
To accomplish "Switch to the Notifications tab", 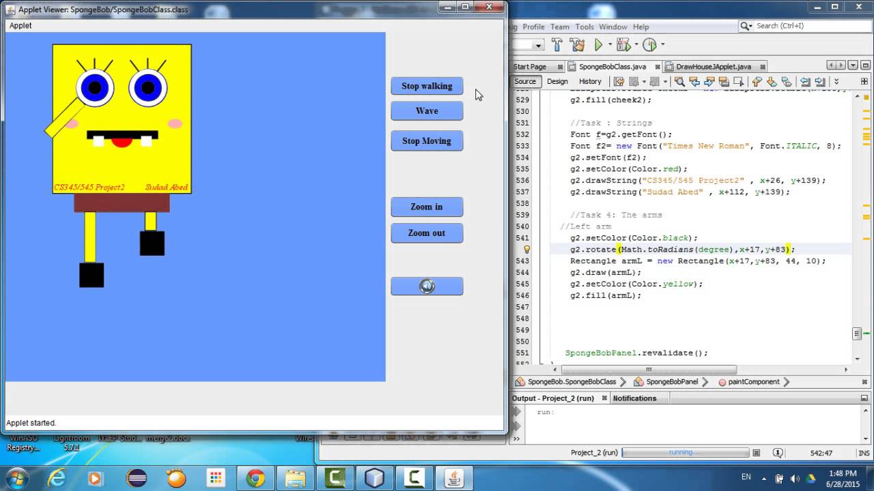I will pyautogui.click(x=634, y=398).
